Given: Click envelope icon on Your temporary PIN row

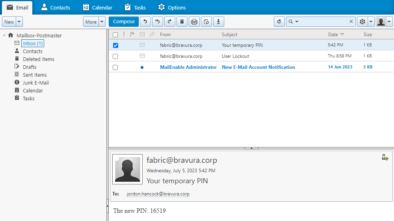Looking at the screenshot, I should (x=142, y=45).
